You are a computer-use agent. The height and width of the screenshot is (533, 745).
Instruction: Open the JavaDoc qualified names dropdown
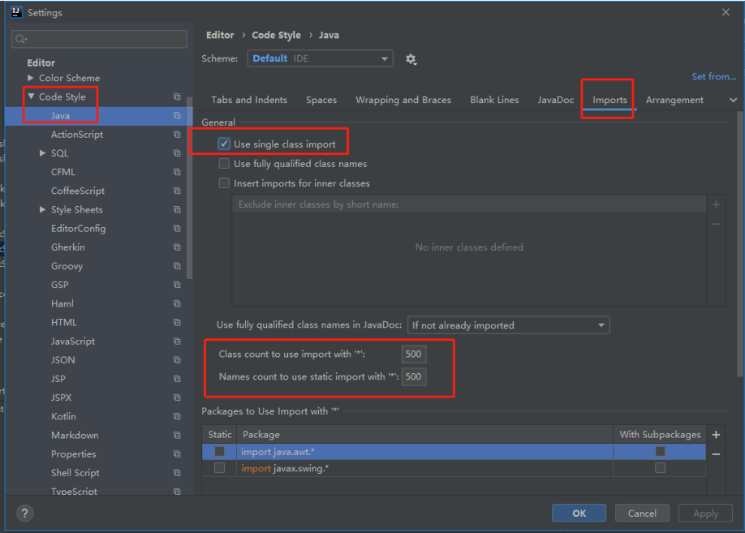(508, 325)
